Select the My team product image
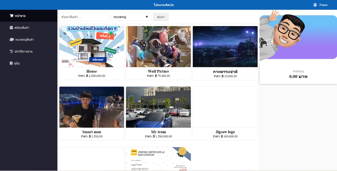The image size is (337, 171). tap(158, 107)
